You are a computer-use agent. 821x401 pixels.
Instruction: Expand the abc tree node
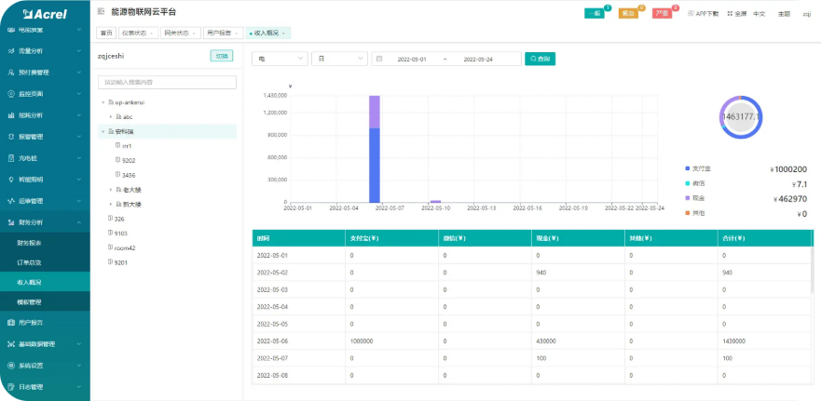(x=111, y=116)
